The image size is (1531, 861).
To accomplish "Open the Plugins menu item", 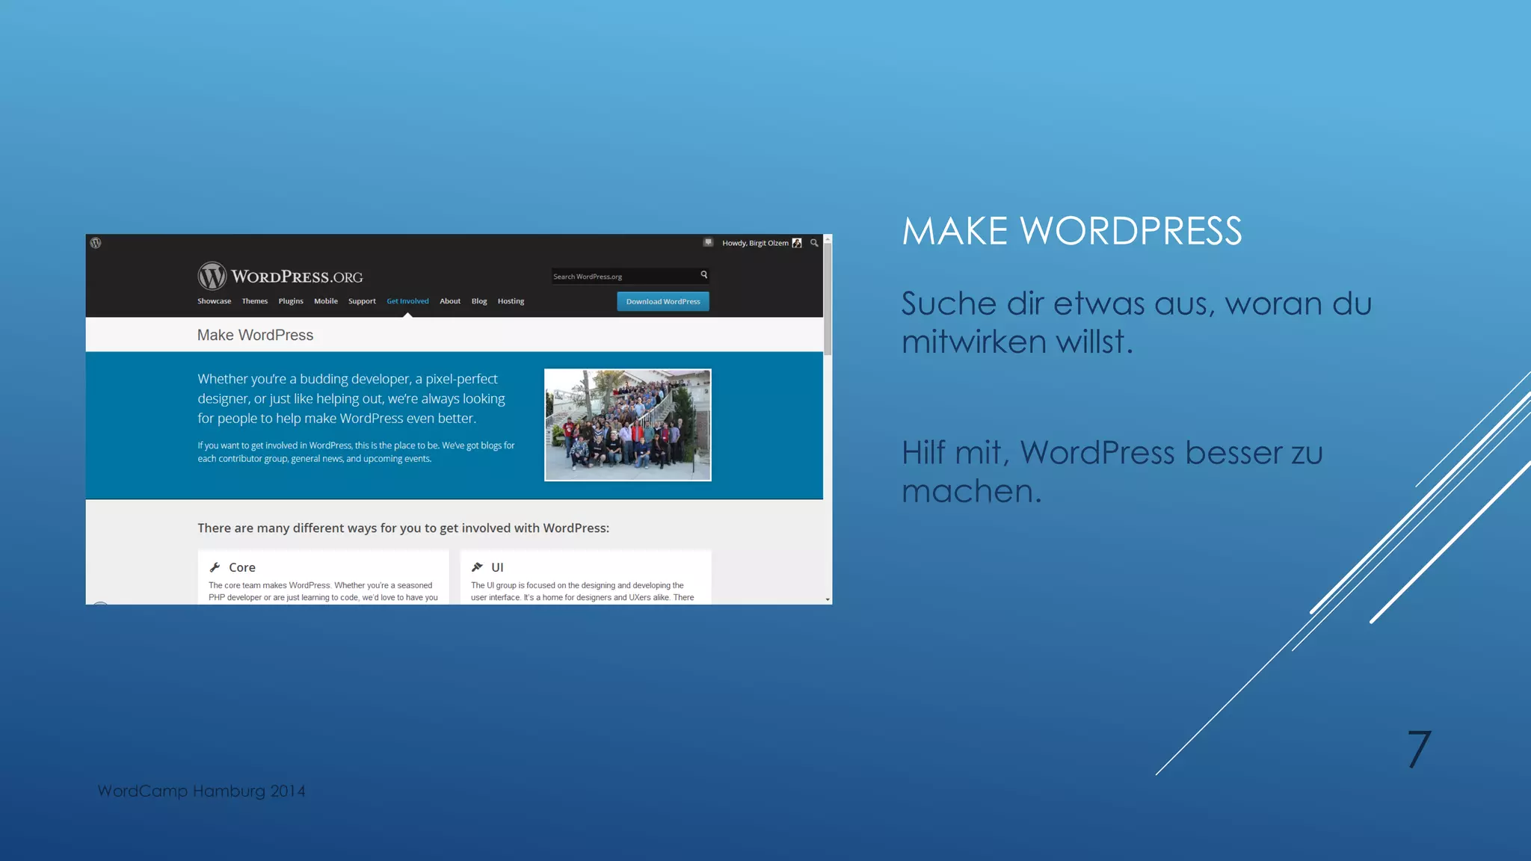I will 291,301.
